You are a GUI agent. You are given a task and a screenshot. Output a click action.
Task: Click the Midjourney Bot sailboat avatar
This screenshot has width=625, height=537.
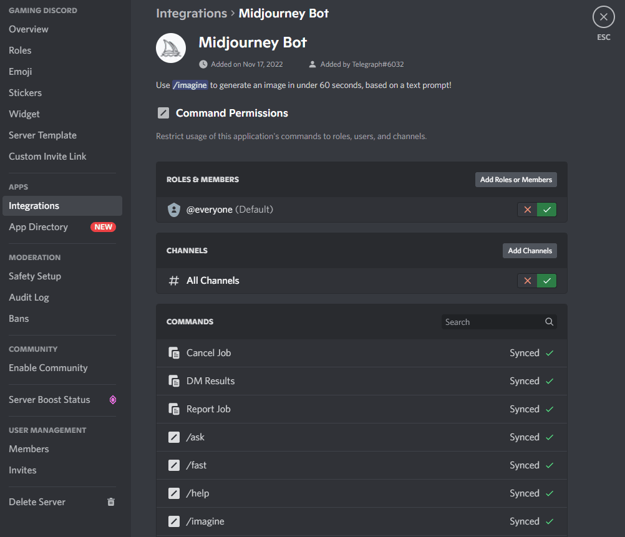(x=171, y=48)
